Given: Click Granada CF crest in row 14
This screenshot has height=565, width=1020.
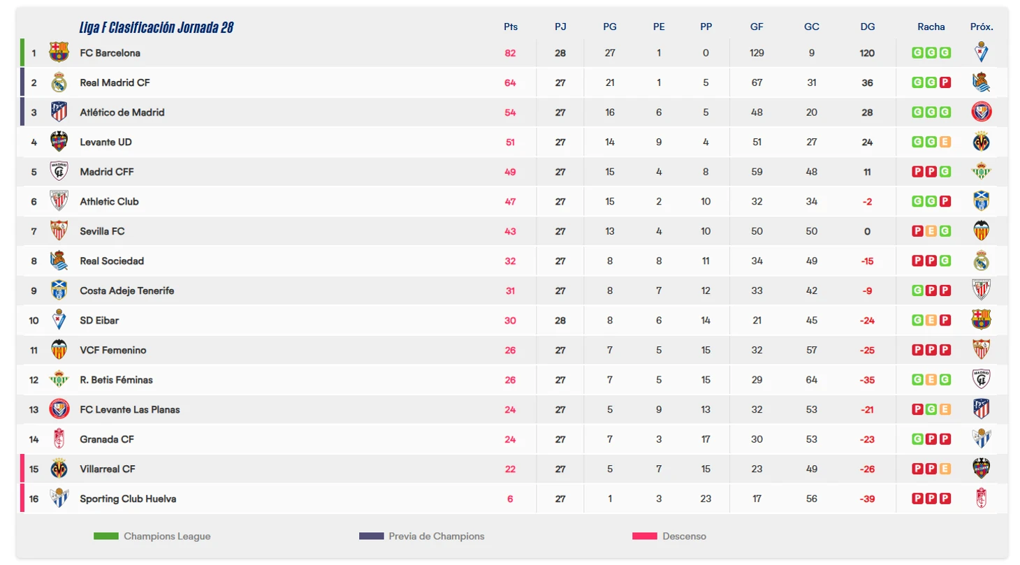Looking at the screenshot, I should coord(59,439).
